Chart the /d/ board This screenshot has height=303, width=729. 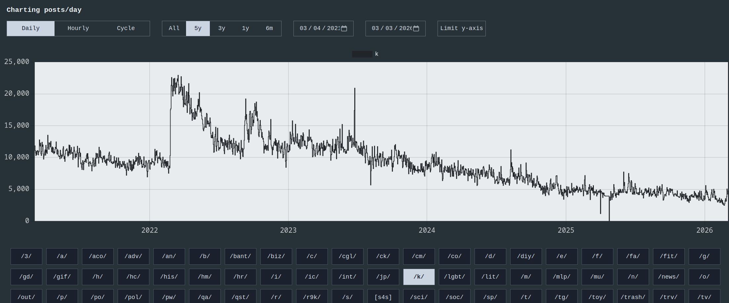coord(490,256)
